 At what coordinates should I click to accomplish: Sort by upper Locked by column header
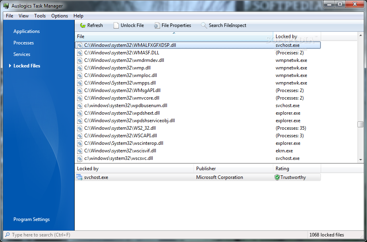[x=297, y=36]
